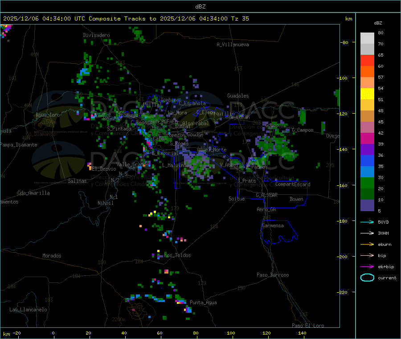This screenshot has height=339, width=401.
Task: Click the 'Lag.Llancanelo' map label
Action: tap(28, 310)
